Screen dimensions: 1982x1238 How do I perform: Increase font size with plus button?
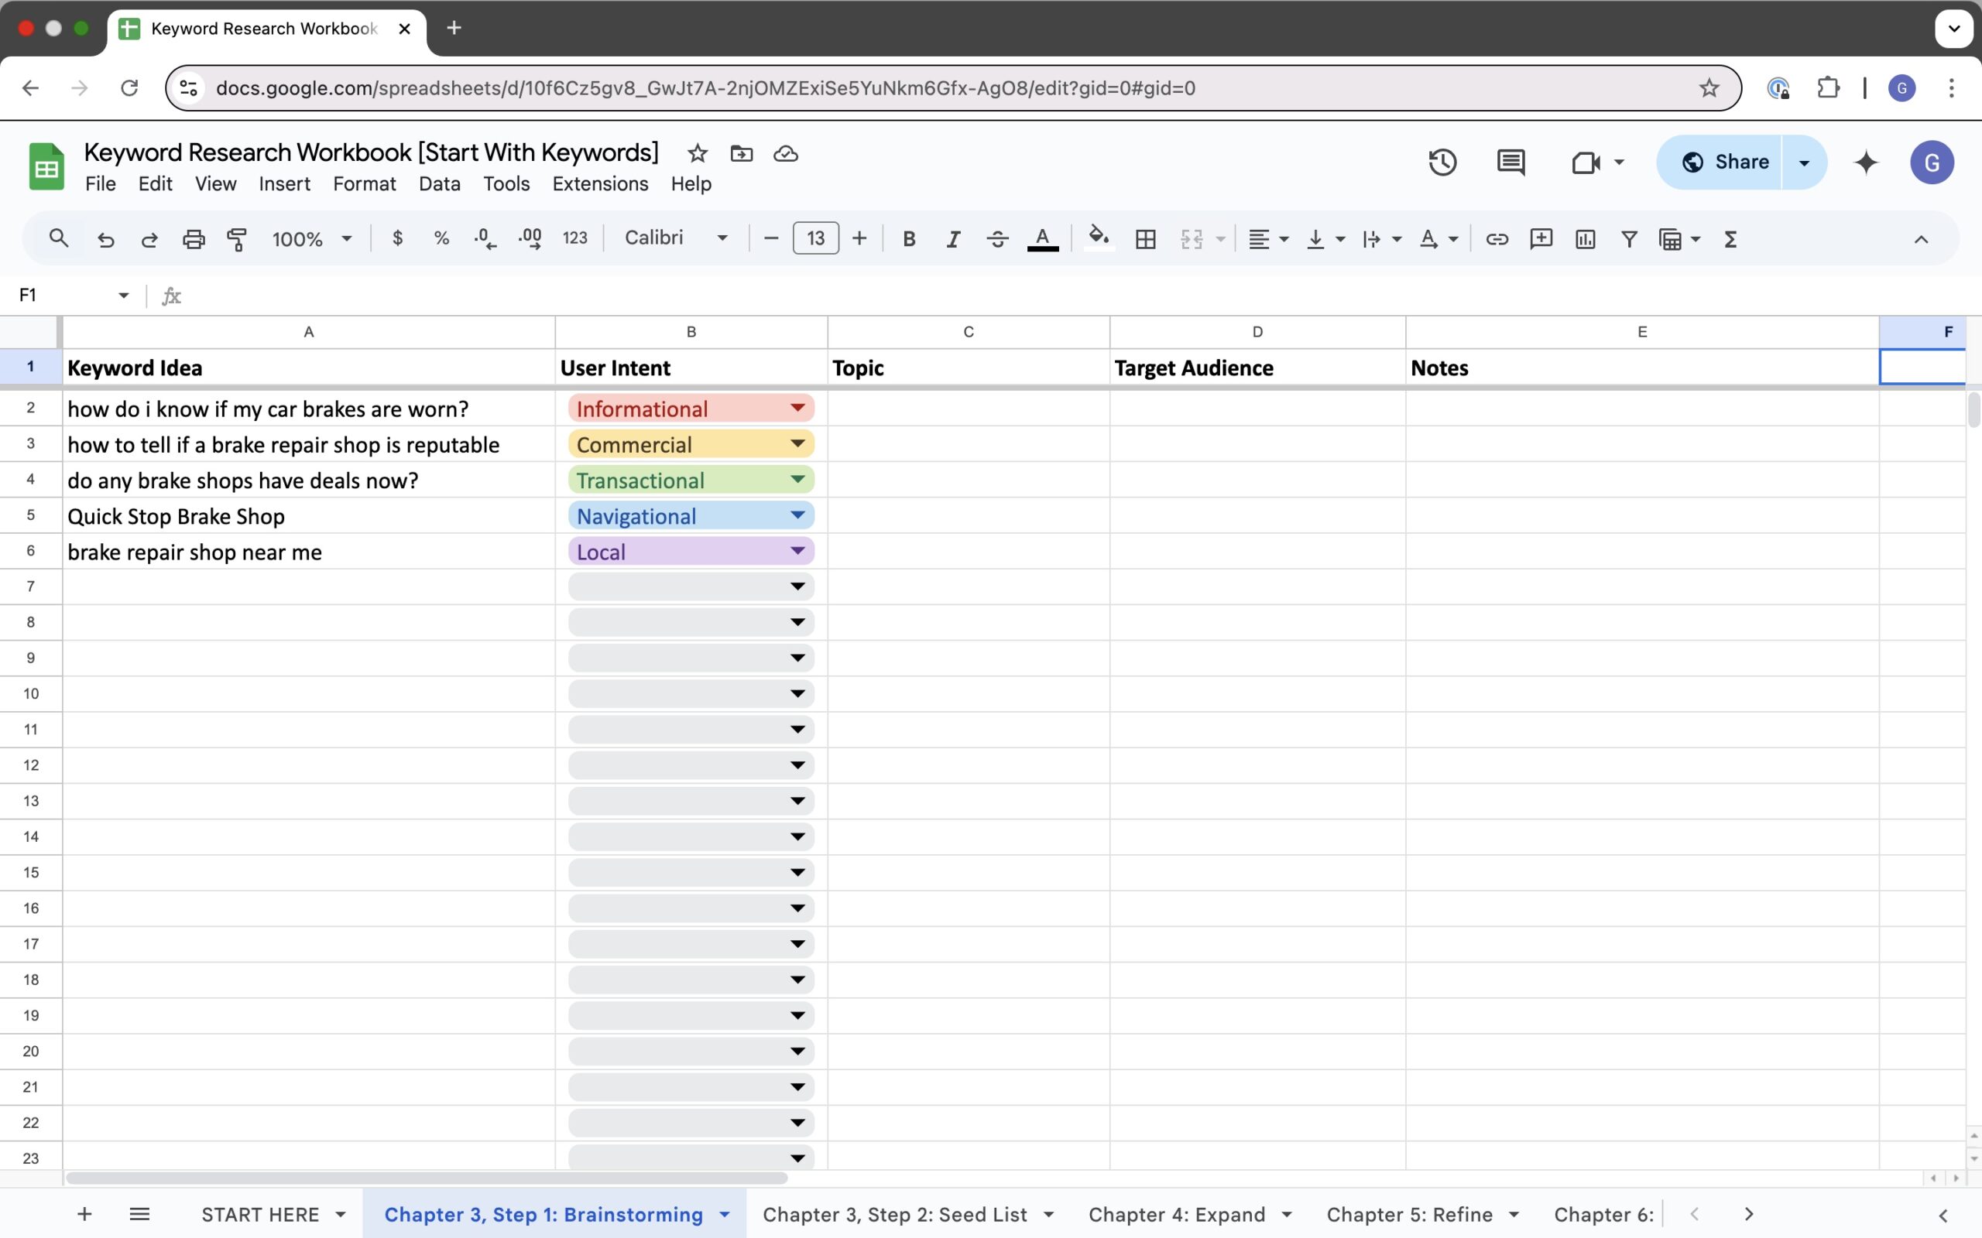pos(859,238)
